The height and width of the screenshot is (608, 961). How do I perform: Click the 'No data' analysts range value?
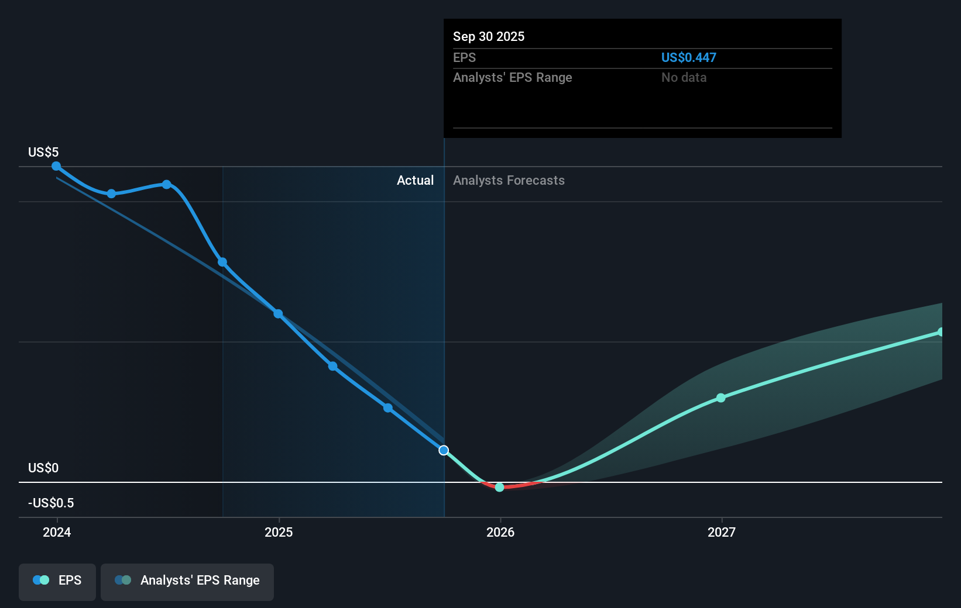tap(684, 77)
